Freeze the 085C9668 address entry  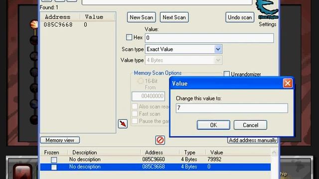click(x=54, y=167)
